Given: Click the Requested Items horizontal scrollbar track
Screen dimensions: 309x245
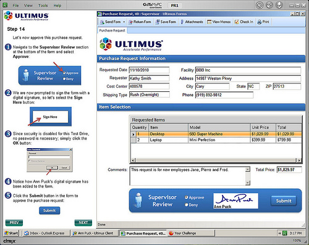Looking at the screenshot, I should tap(216, 160).
